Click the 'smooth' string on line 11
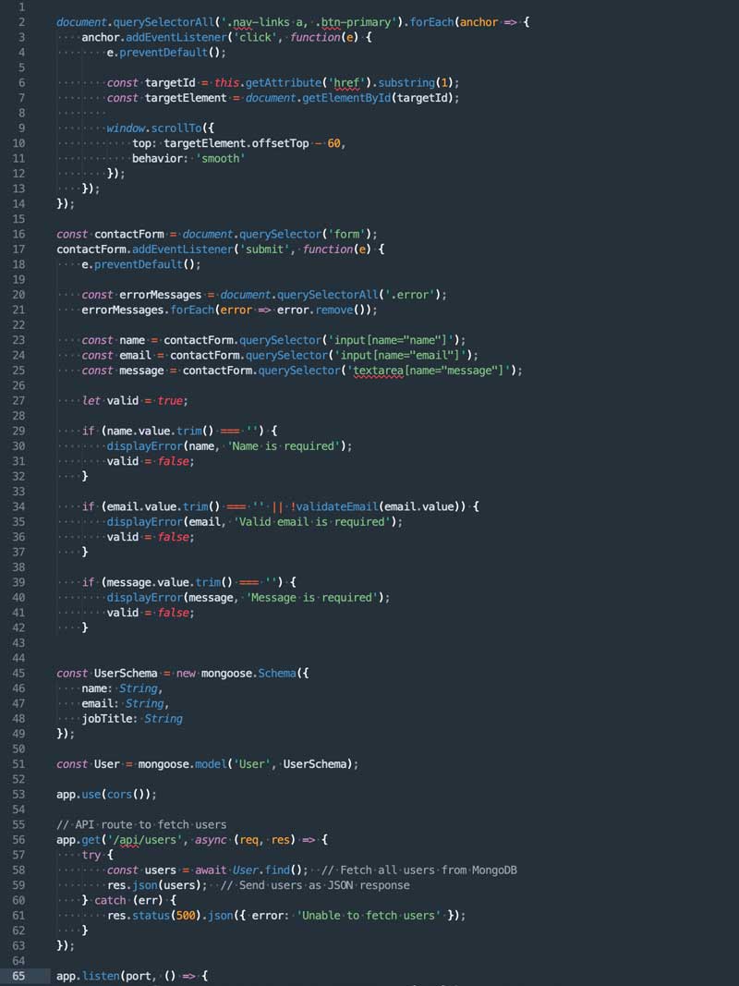This screenshot has width=739, height=986. (x=220, y=158)
